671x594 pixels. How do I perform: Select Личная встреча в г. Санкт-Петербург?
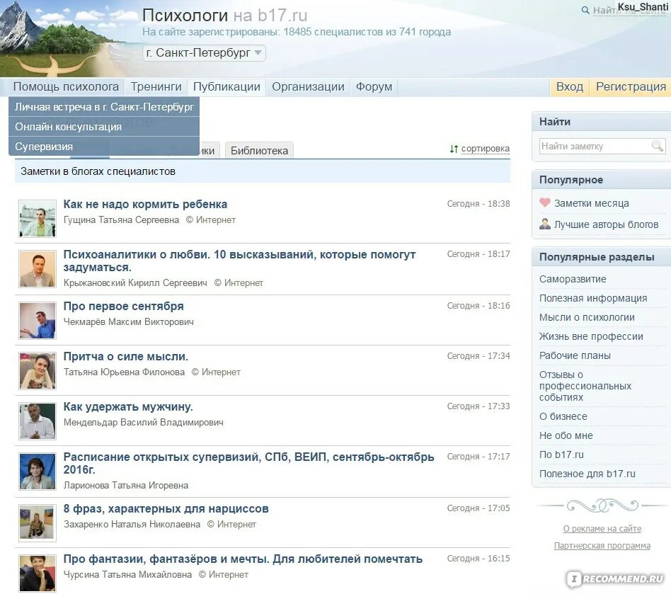[x=104, y=107]
